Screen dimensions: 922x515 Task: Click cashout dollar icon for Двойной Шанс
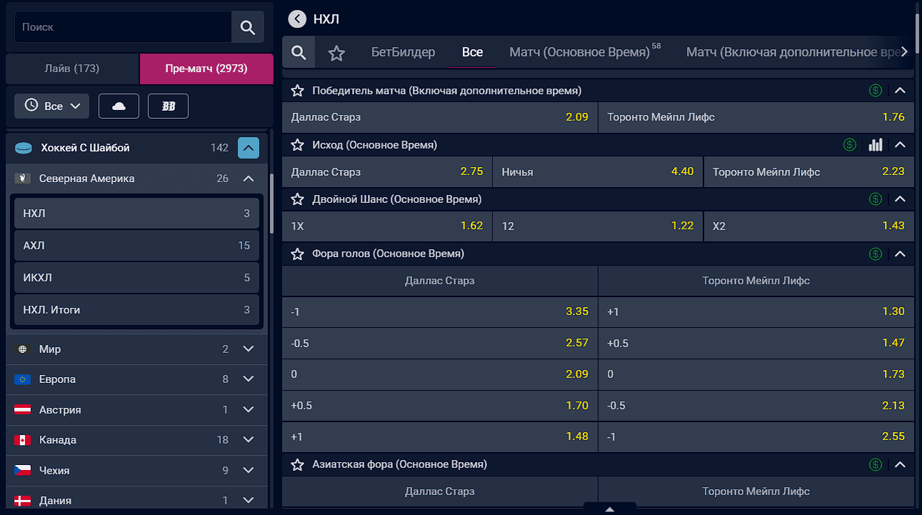876,199
